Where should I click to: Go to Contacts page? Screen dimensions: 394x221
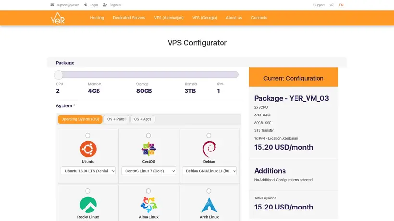(259, 18)
